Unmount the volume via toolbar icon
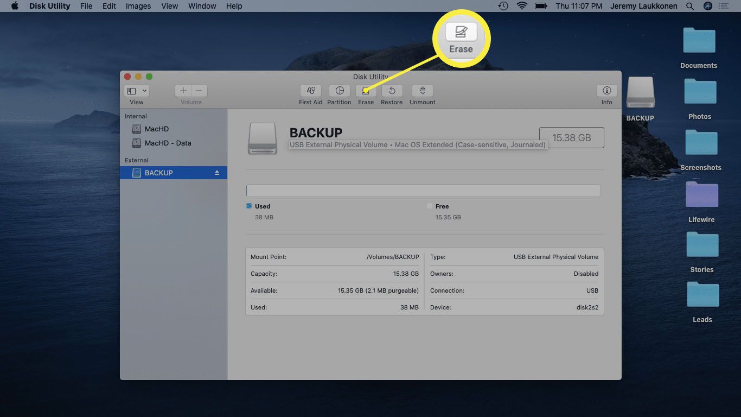 [x=423, y=91]
